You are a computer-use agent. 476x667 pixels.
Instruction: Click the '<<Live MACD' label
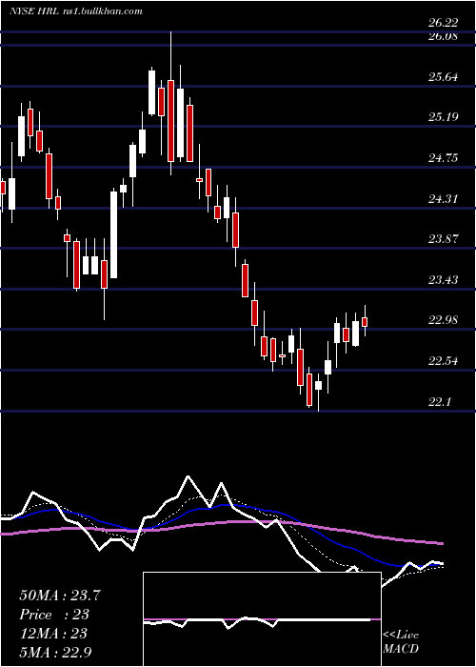[401, 642]
